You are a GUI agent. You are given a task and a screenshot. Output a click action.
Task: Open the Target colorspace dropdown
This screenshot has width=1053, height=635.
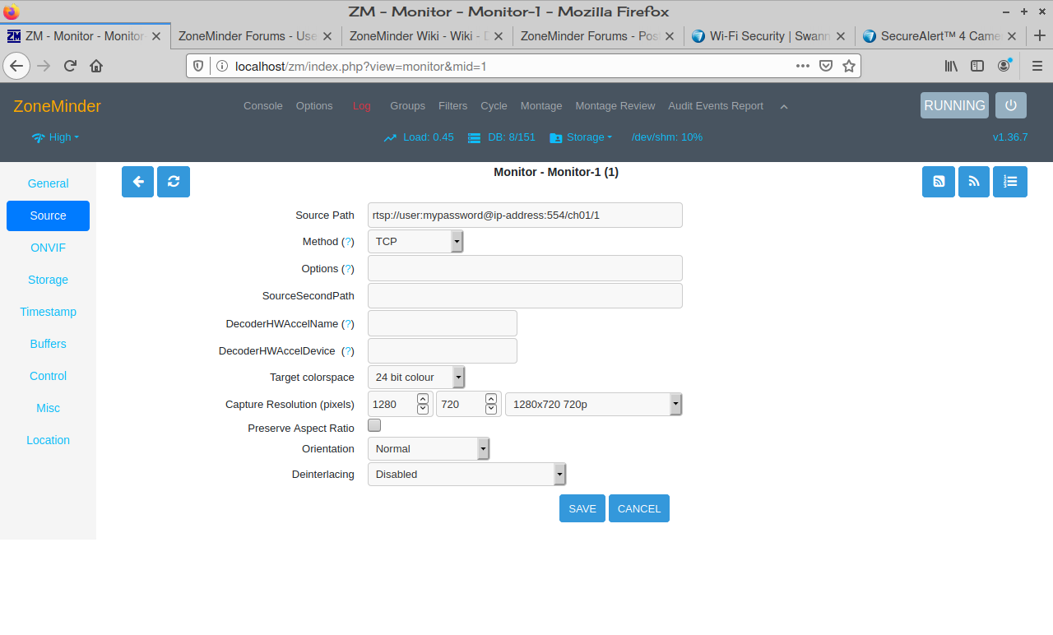coord(416,378)
